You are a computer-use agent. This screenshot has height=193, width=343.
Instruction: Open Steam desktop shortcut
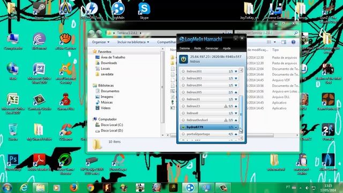[x=39, y=11]
